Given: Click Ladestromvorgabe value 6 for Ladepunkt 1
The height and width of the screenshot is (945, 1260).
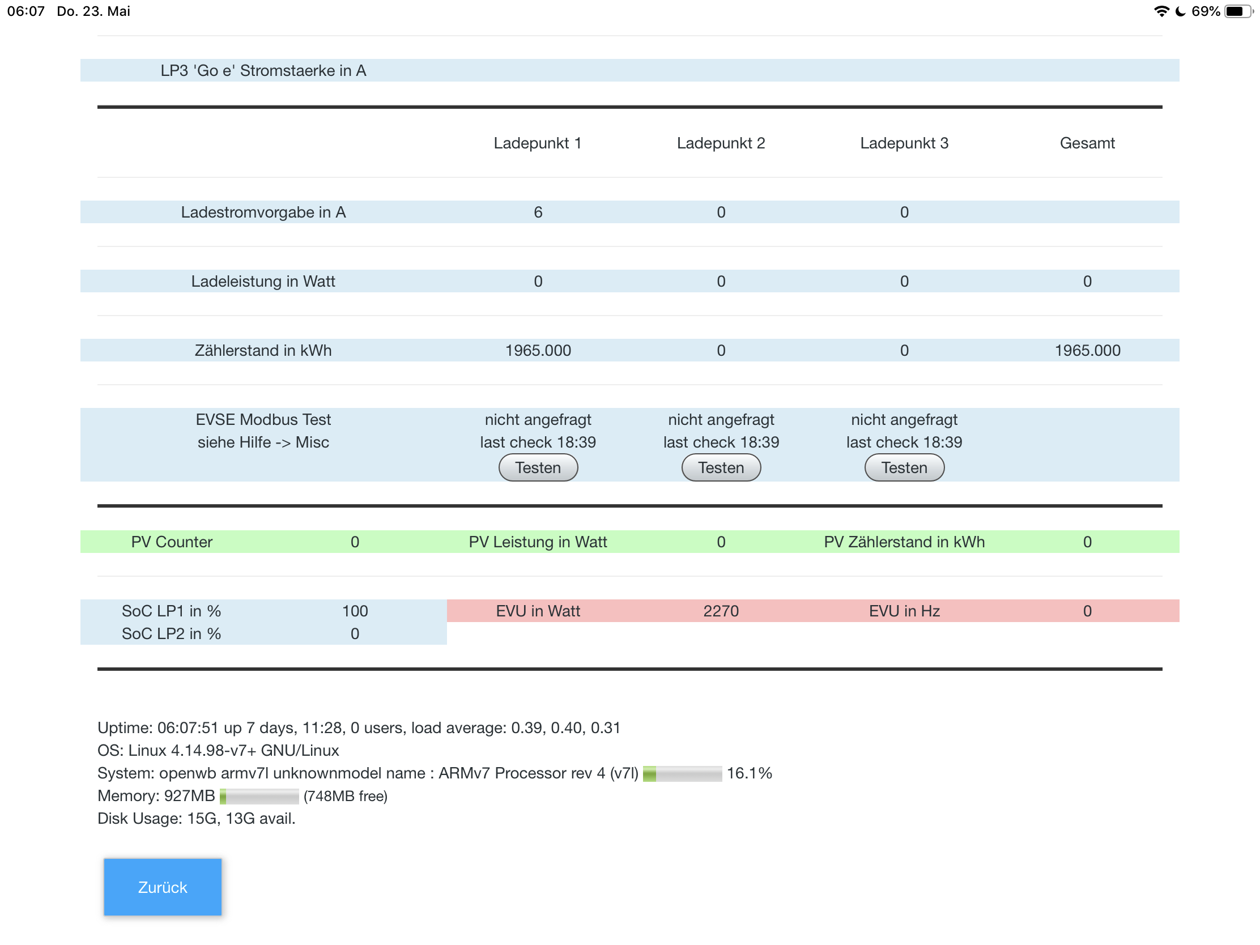Looking at the screenshot, I should click(x=537, y=212).
